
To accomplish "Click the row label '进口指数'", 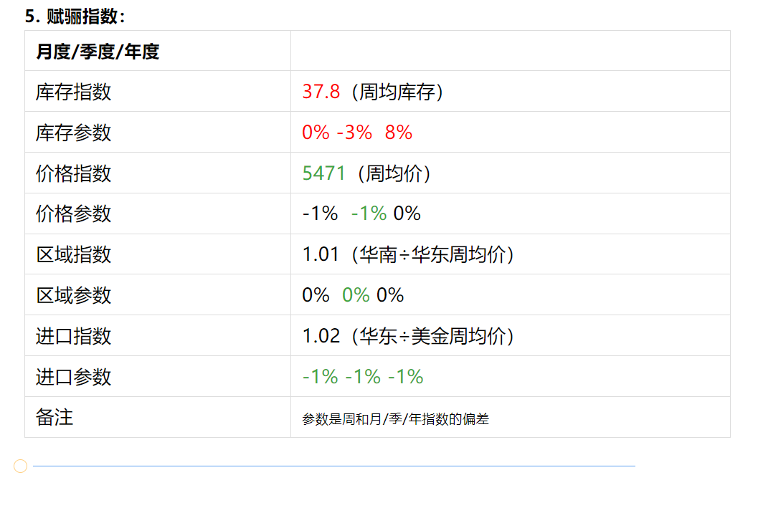I will point(73,336).
